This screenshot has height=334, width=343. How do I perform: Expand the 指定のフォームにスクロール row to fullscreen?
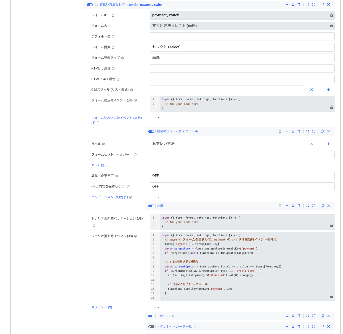click(x=314, y=131)
